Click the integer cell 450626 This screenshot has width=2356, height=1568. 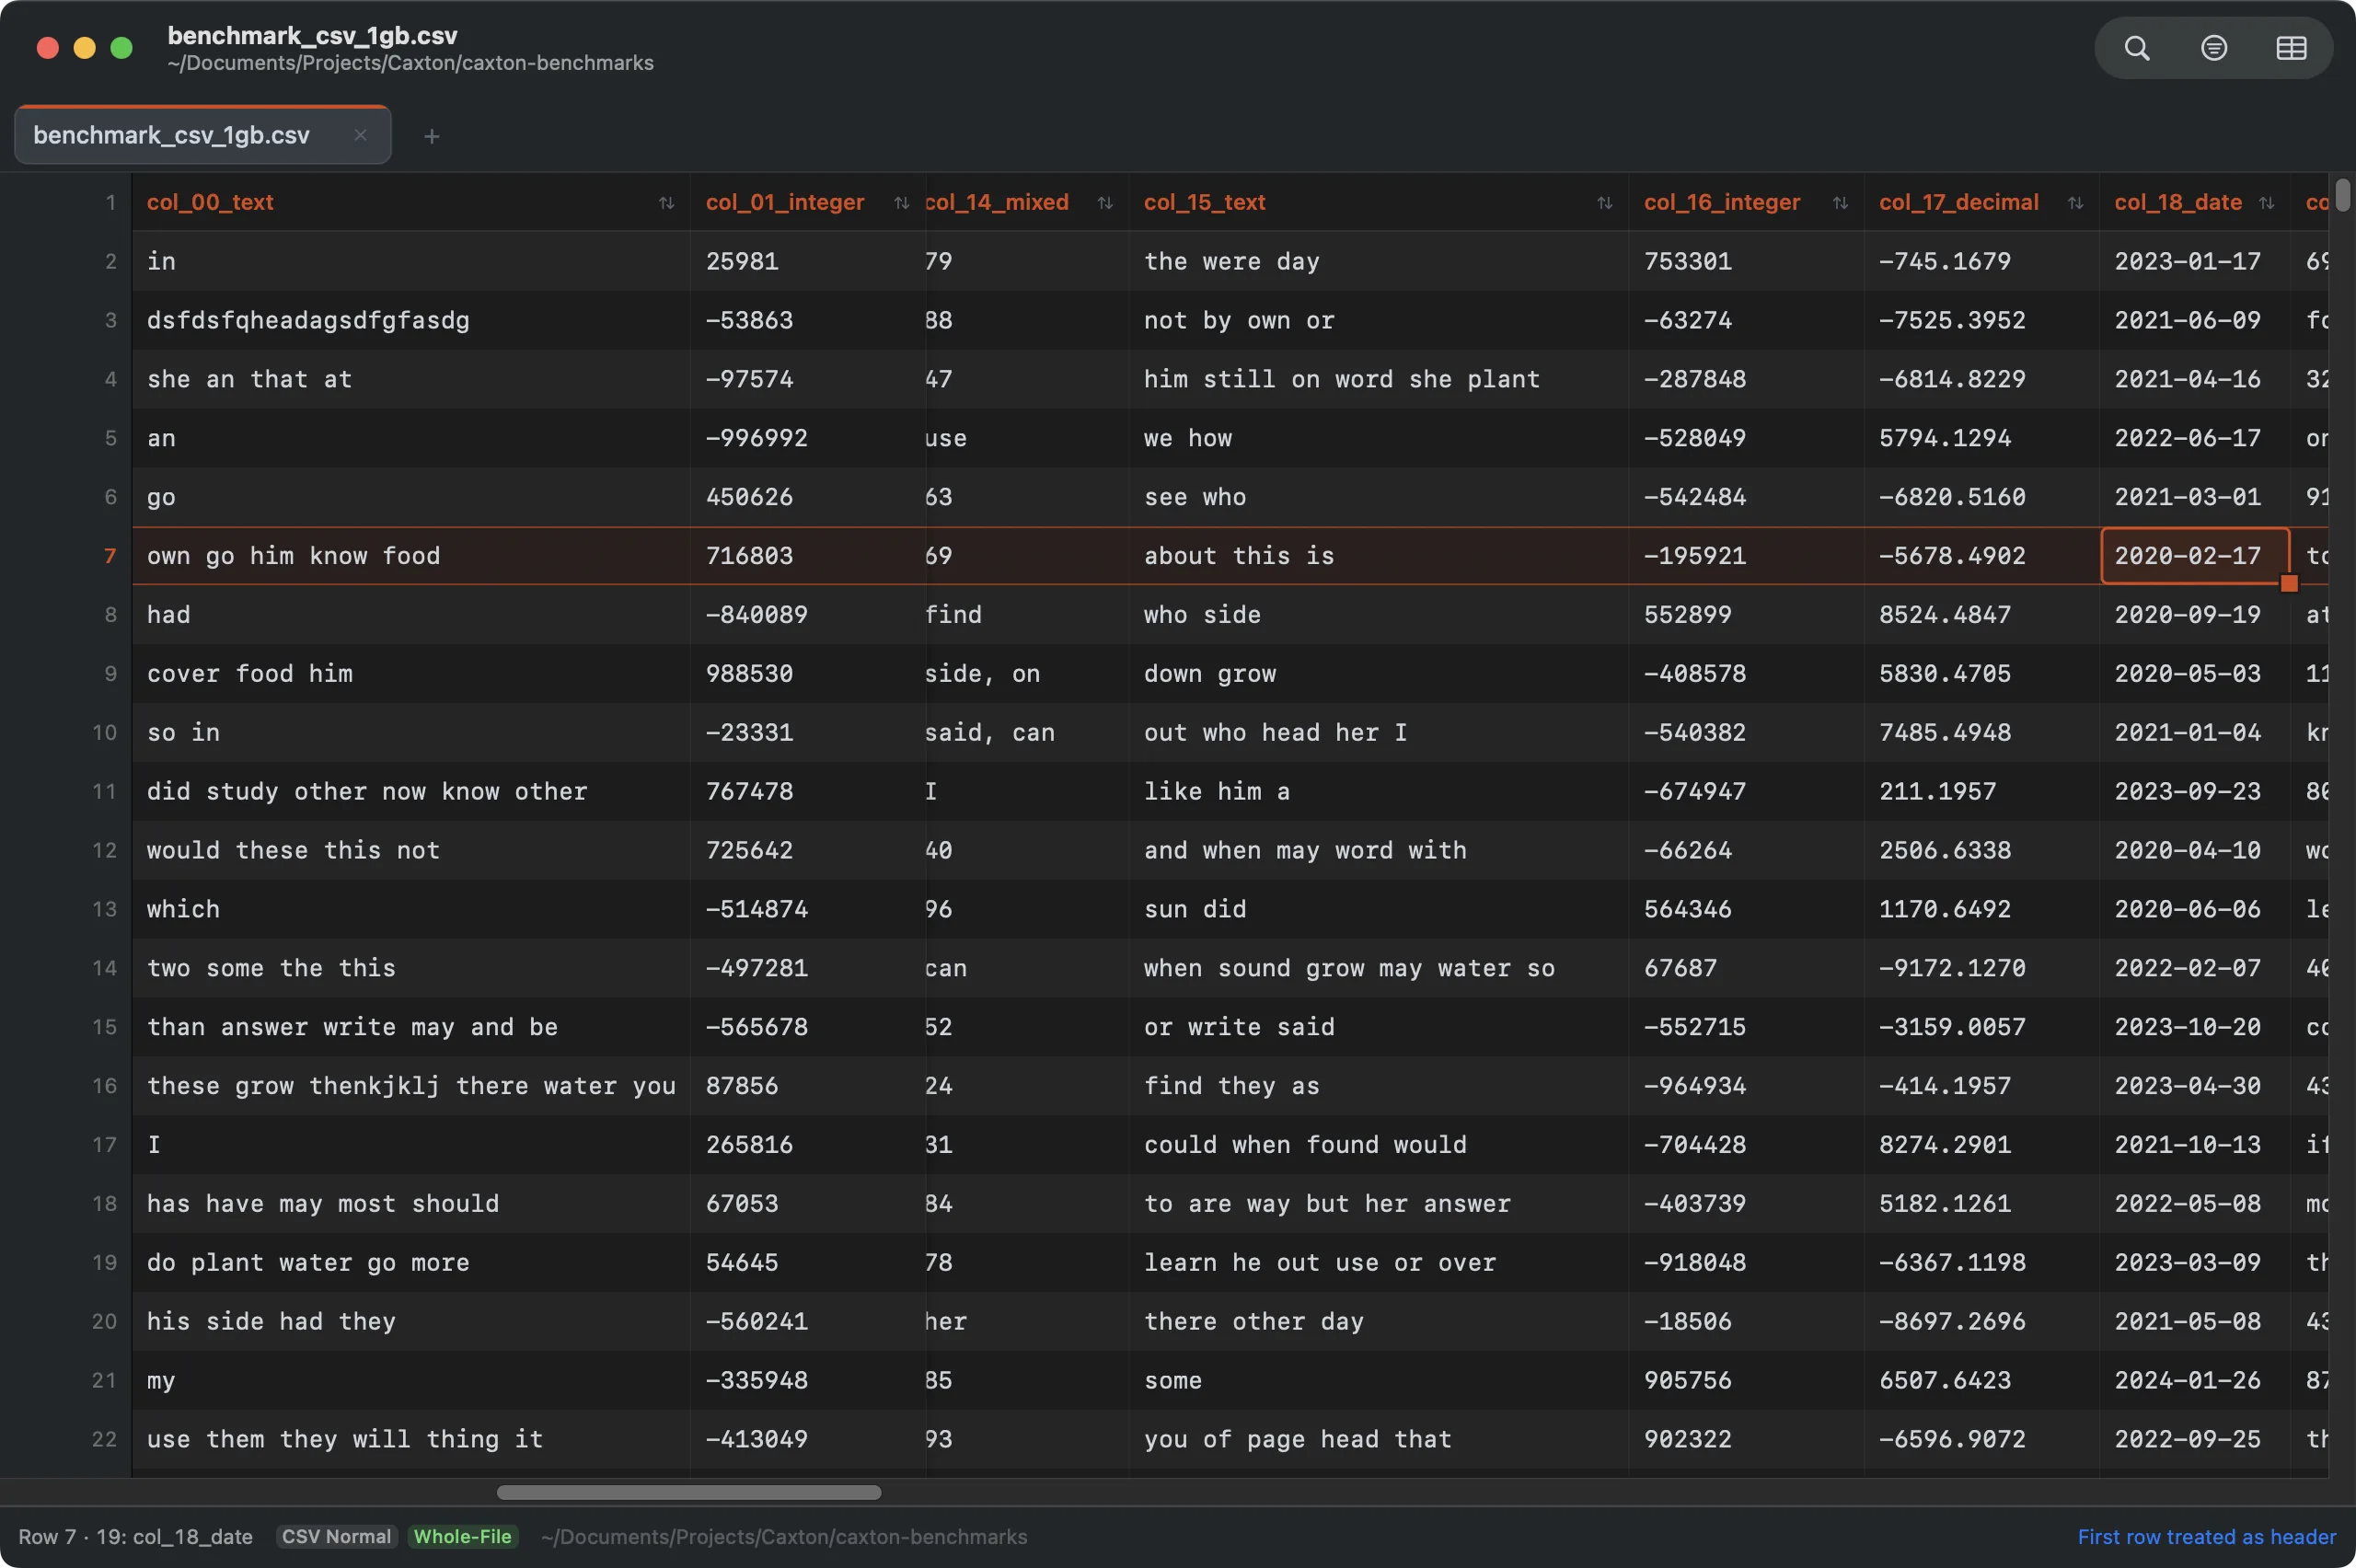pos(808,497)
